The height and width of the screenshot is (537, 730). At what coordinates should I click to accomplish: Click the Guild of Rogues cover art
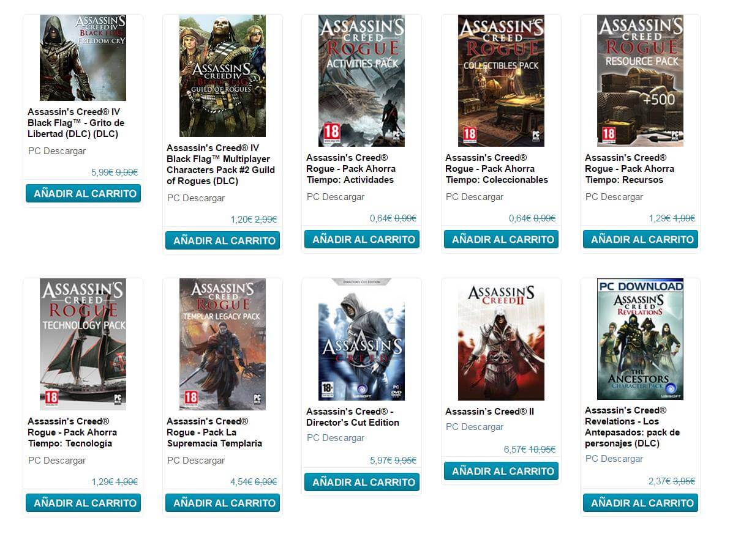click(x=222, y=76)
